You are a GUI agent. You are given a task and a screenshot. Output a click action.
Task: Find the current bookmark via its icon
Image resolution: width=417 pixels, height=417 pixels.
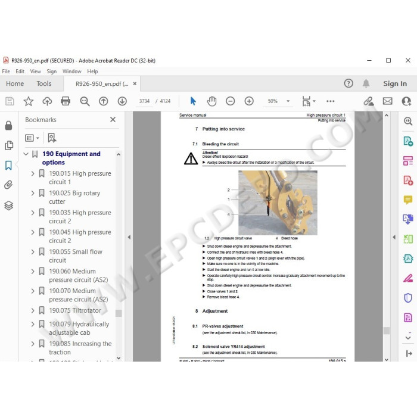[x=52, y=138]
